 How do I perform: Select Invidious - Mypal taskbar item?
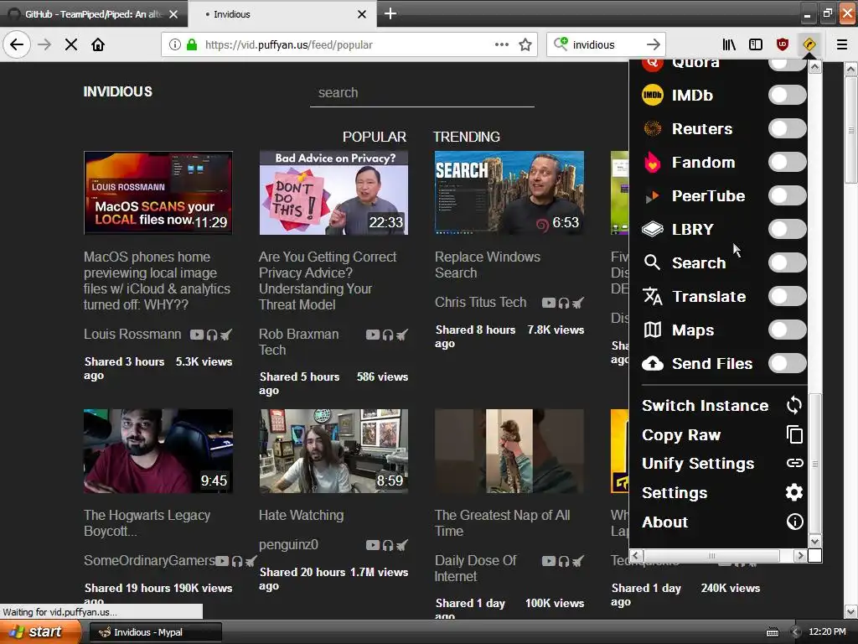click(x=155, y=632)
